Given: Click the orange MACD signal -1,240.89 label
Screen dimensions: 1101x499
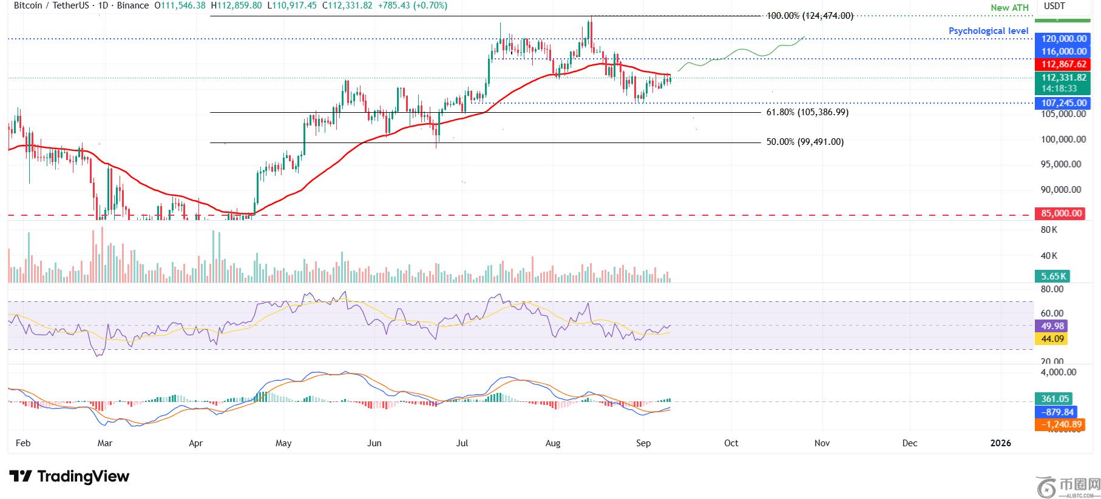Looking at the screenshot, I should (1060, 425).
